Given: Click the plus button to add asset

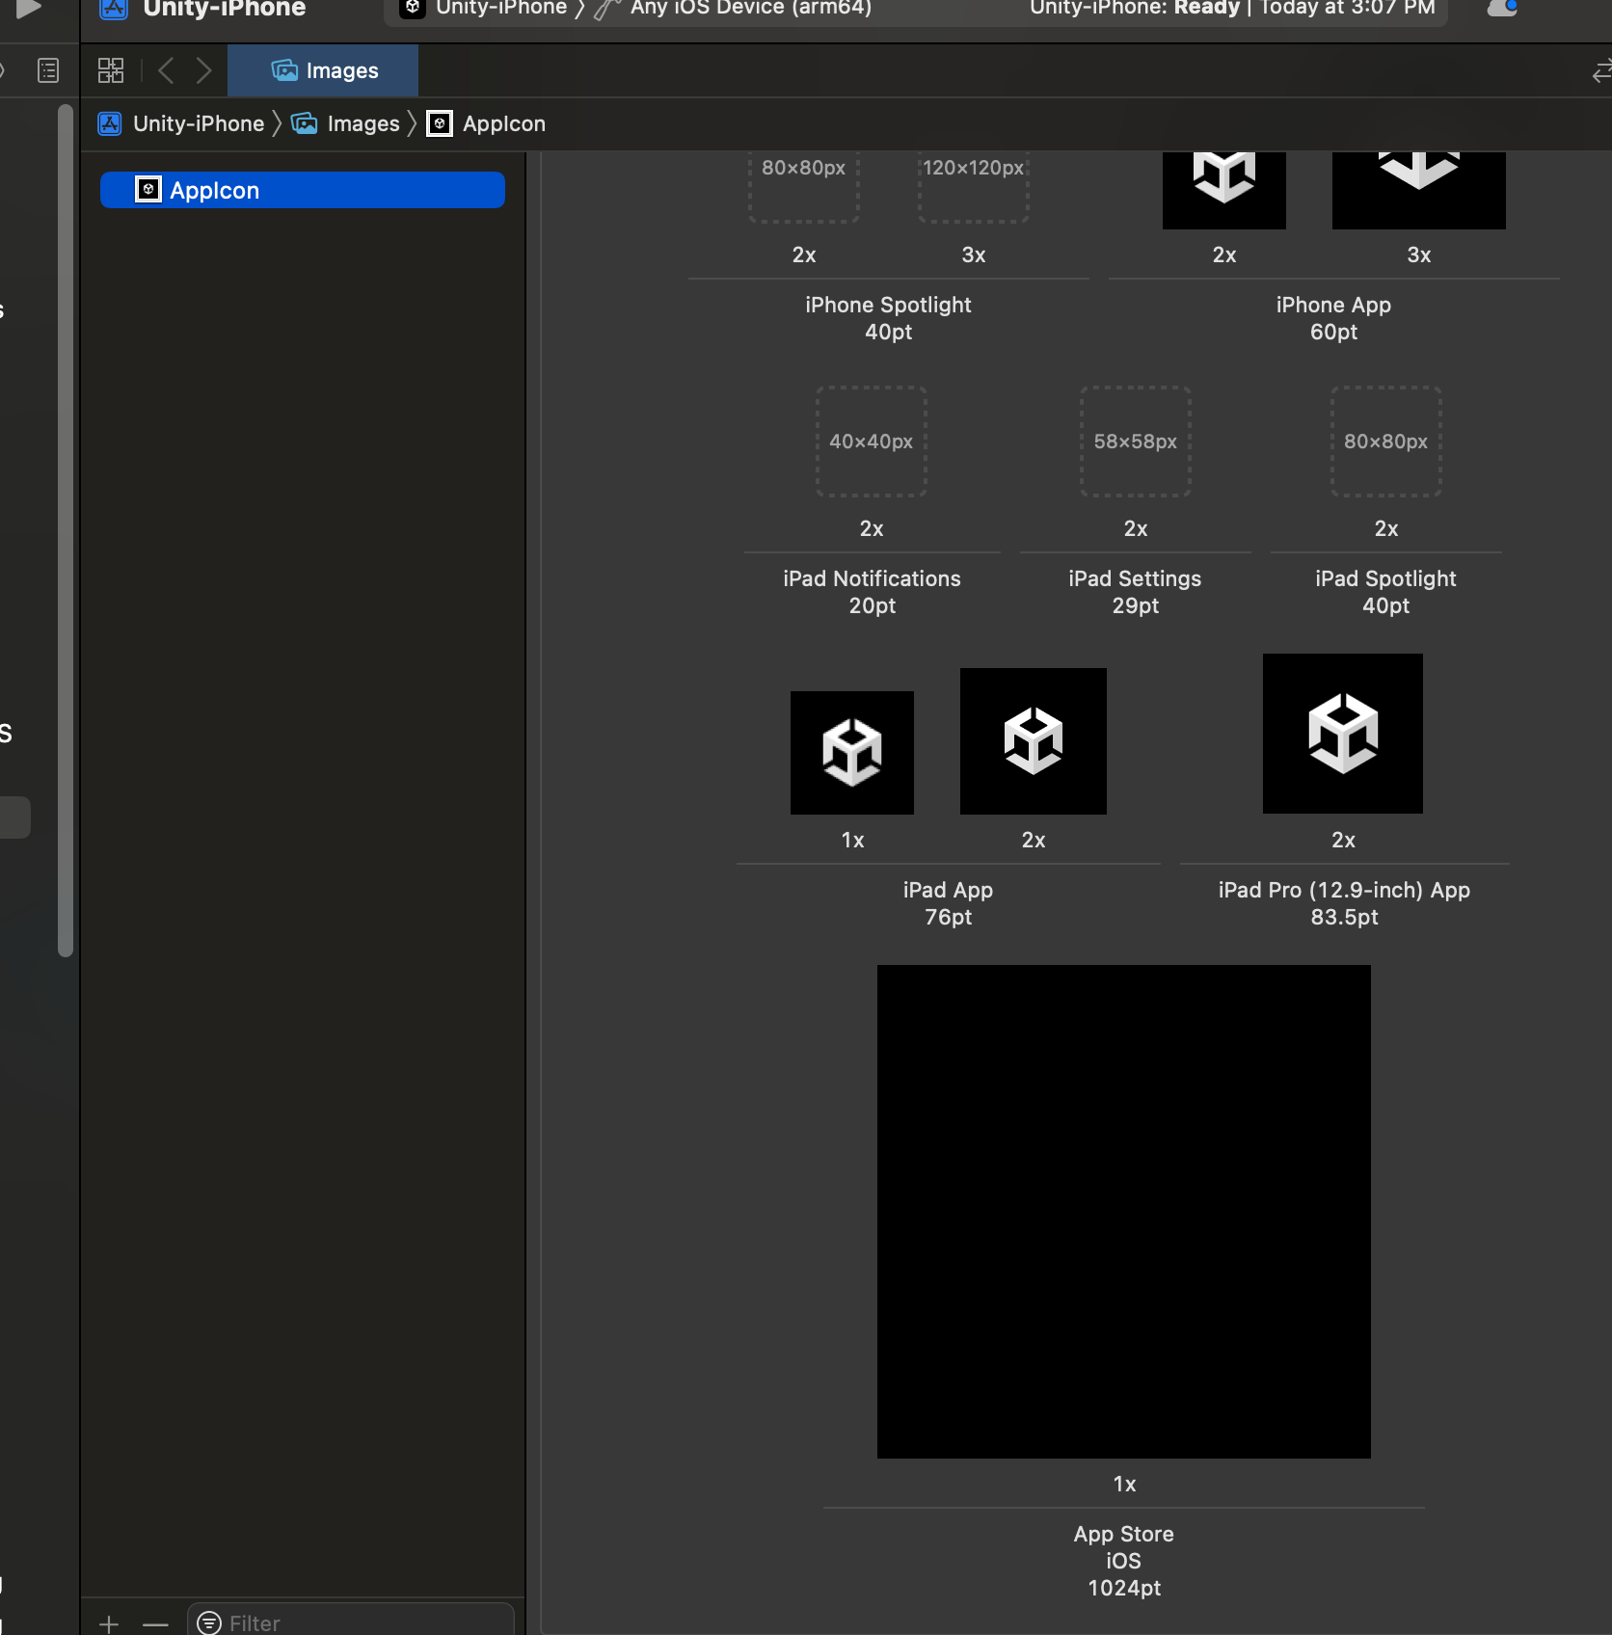Looking at the screenshot, I should [109, 1623].
